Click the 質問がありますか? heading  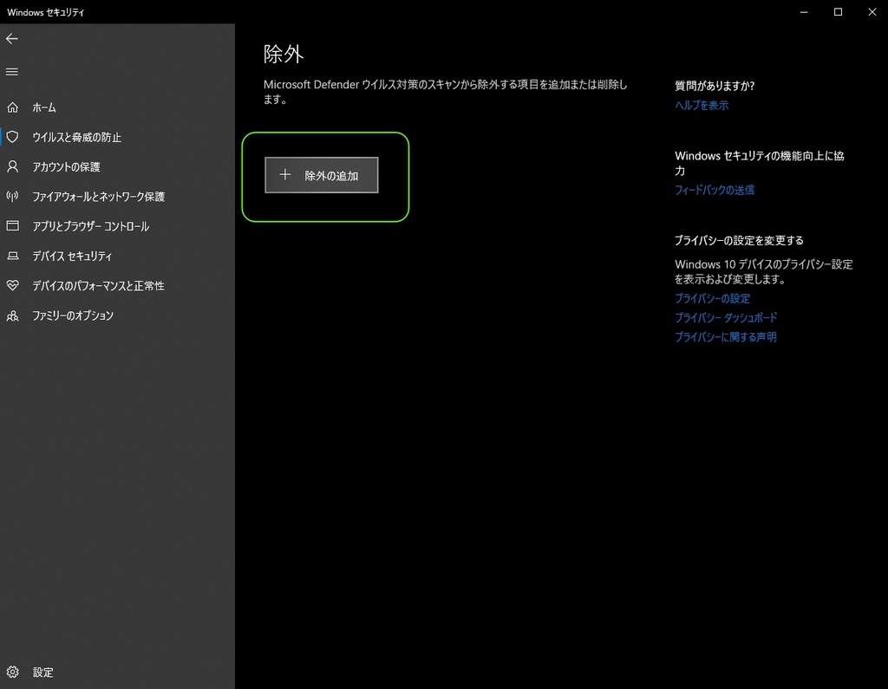tap(715, 86)
